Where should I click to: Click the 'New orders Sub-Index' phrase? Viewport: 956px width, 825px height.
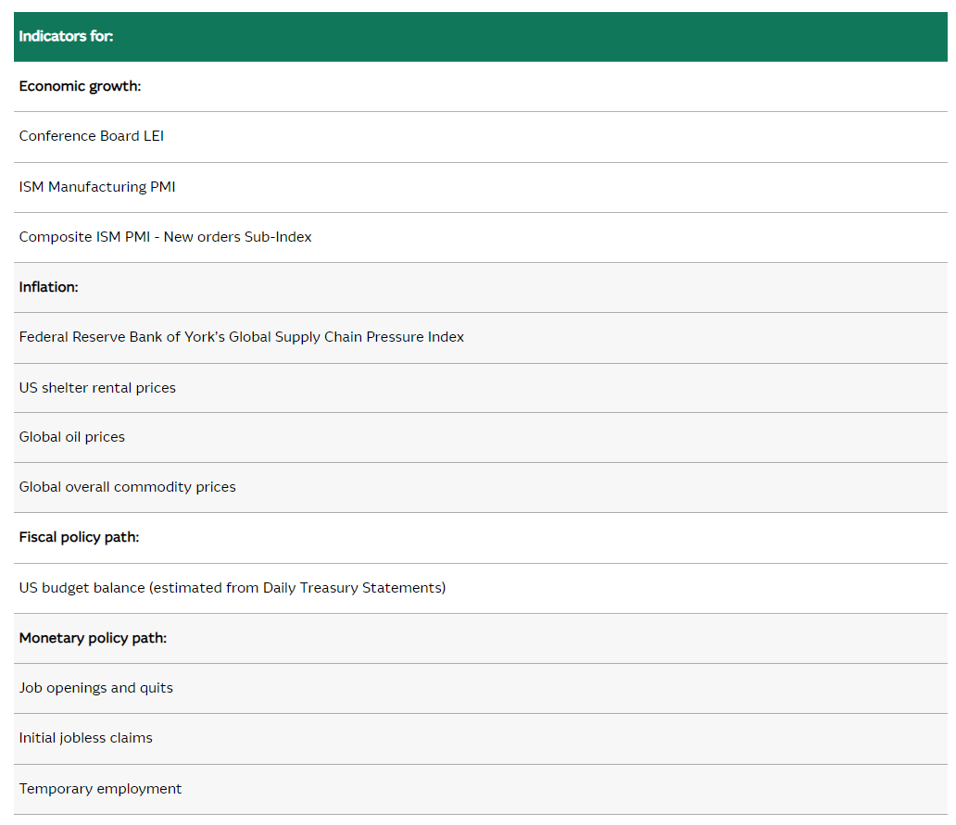coord(237,237)
